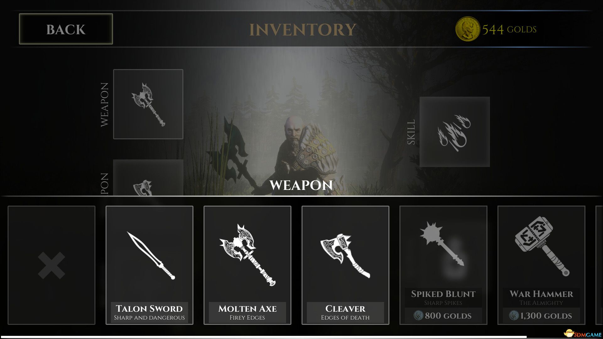
Task: Click the Cleaver 'Edges of Death' label
Action: pyautogui.click(x=345, y=318)
